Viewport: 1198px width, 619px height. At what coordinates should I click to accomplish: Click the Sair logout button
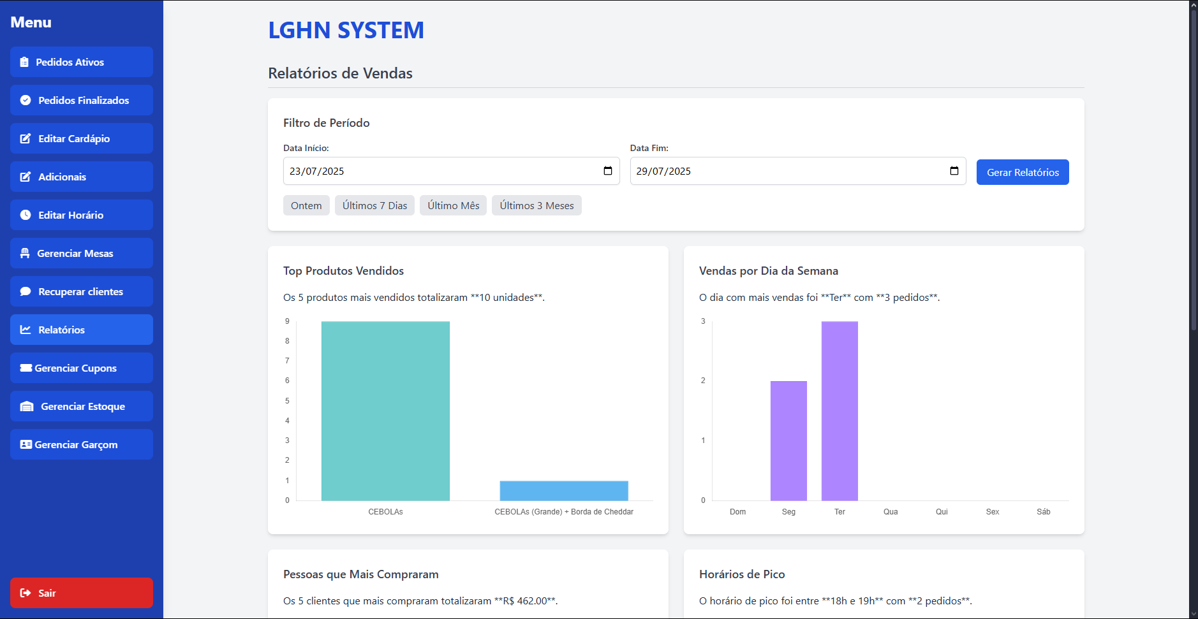pos(82,593)
